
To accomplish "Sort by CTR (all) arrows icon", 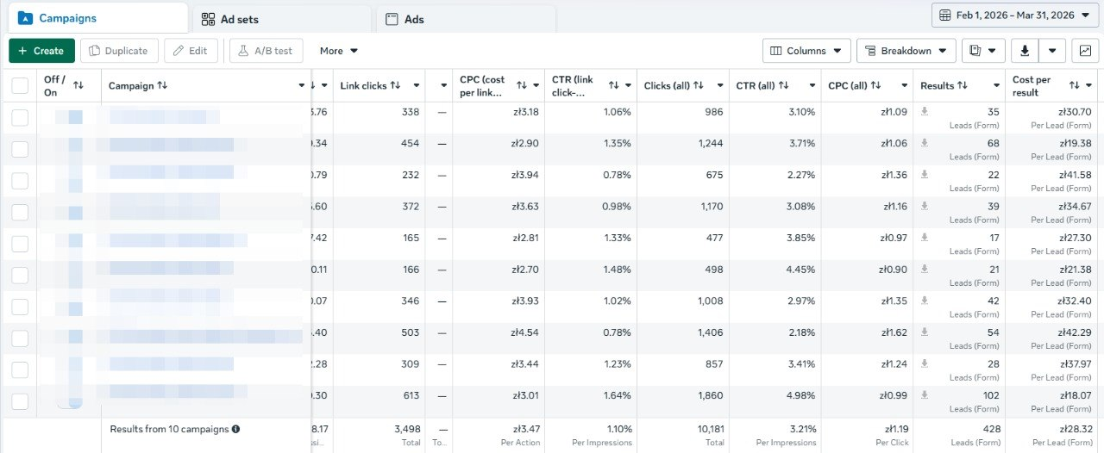I will (783, 85).
